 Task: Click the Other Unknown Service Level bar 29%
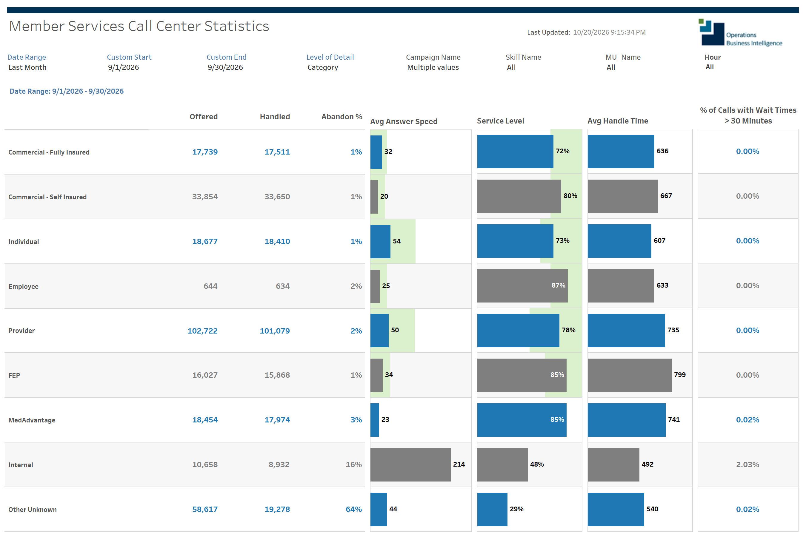(x=492, y=510)
